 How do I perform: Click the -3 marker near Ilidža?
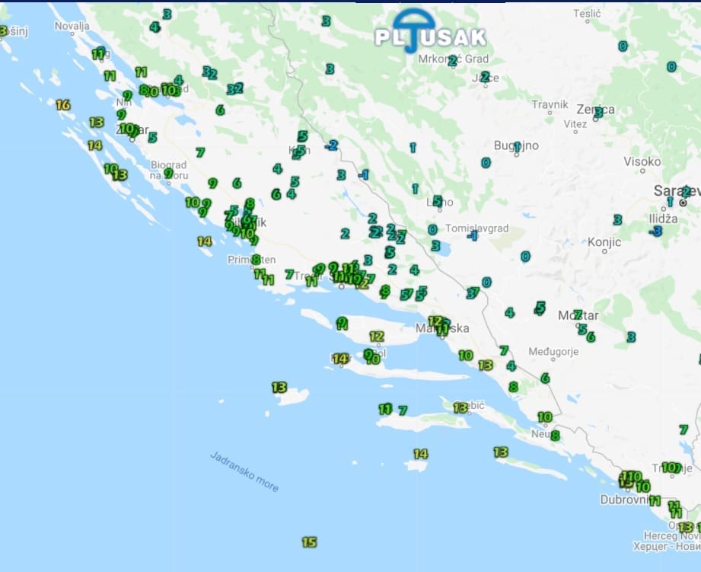655,231
